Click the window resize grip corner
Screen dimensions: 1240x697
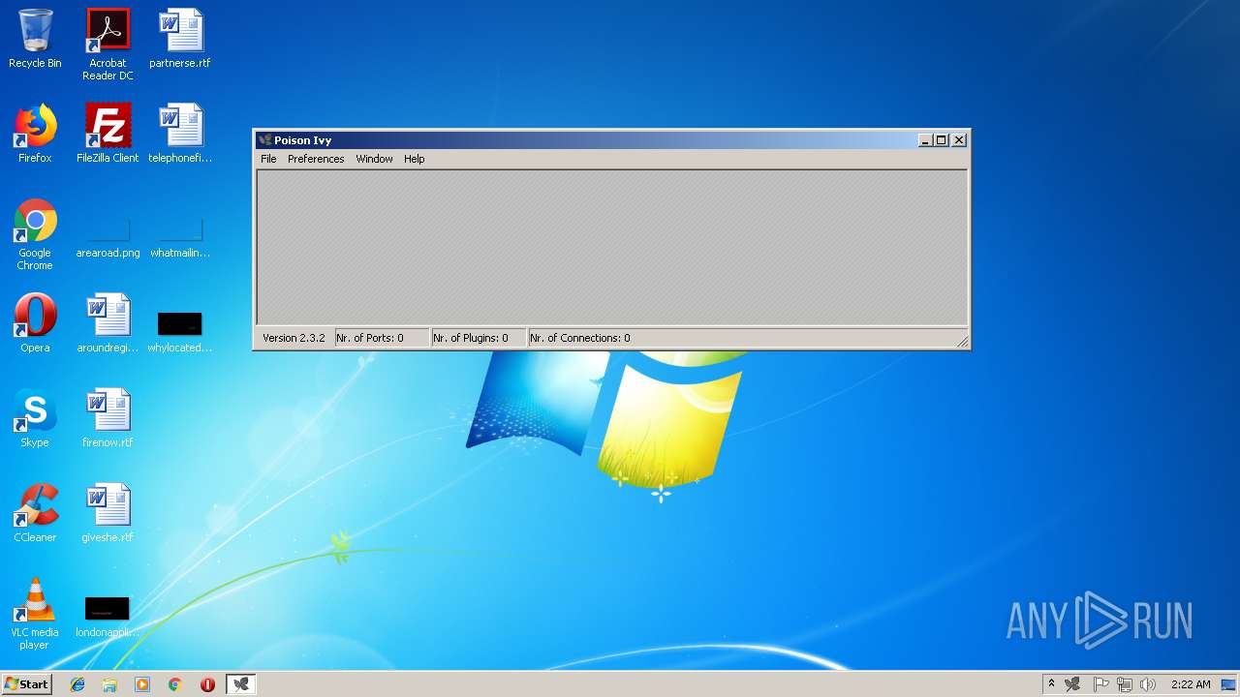962,341
